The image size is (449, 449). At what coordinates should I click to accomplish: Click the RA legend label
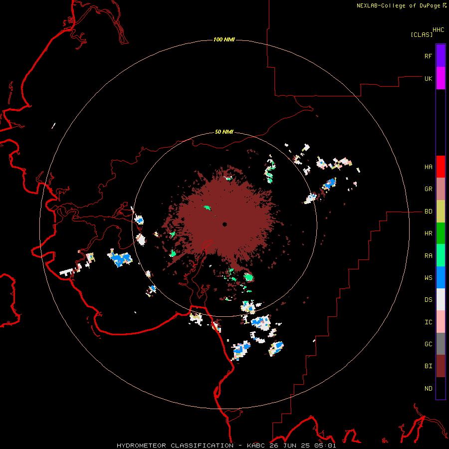tap(428, 256)
